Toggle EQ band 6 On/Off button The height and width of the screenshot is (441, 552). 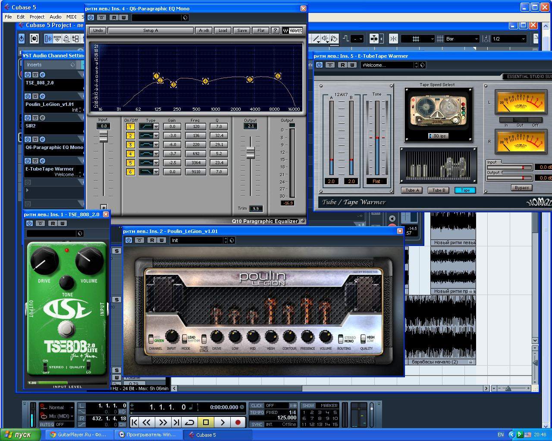click(130, 172)
